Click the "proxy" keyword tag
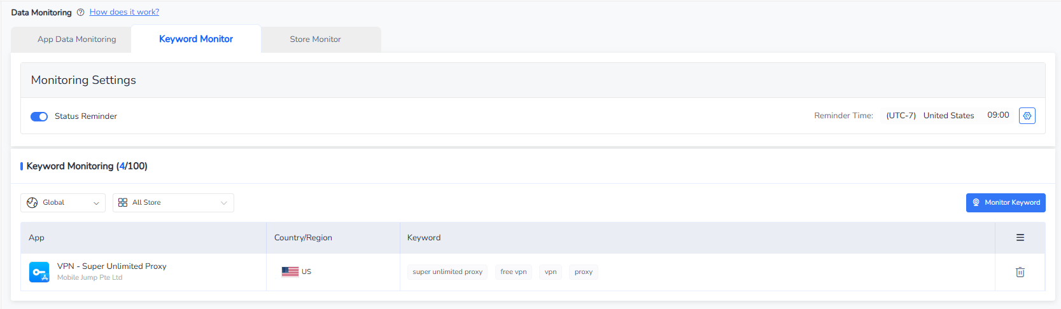This screenshot has height=309, width=1061. pos(583,272)
